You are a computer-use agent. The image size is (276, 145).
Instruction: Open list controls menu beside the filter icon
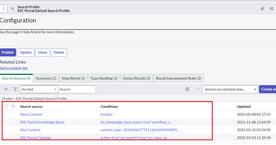[6, 89]
